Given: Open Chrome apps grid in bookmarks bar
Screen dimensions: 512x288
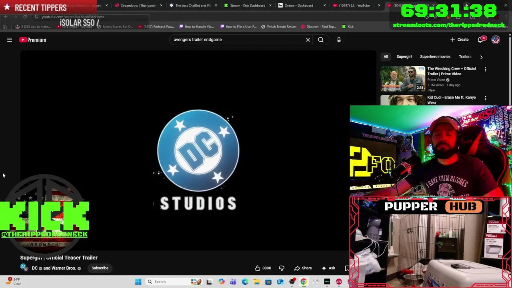Looking at the screenshot, I should tap(5, 26).
